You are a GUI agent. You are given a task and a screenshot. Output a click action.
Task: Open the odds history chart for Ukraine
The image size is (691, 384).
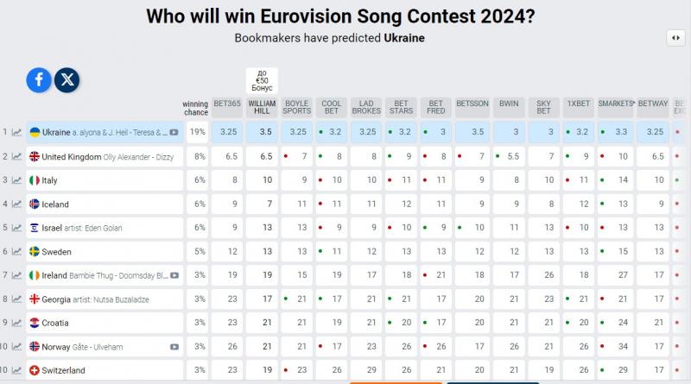click(16, 133)
